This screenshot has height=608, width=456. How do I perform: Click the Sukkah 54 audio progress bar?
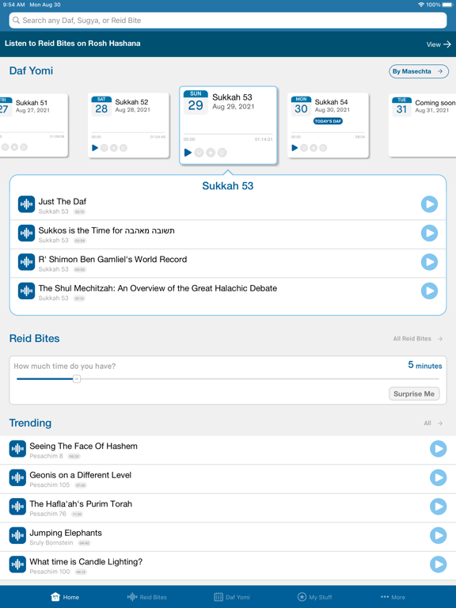click(328, 132)
